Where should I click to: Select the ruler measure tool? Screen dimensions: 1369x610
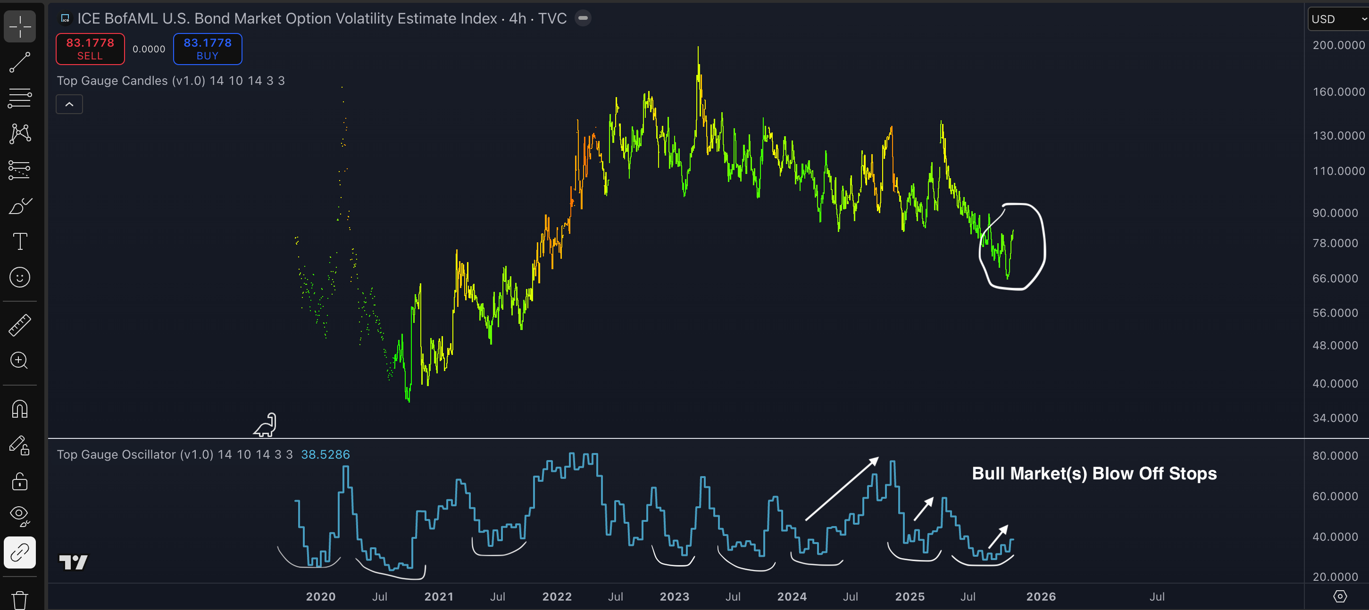[x=20, y=325]
